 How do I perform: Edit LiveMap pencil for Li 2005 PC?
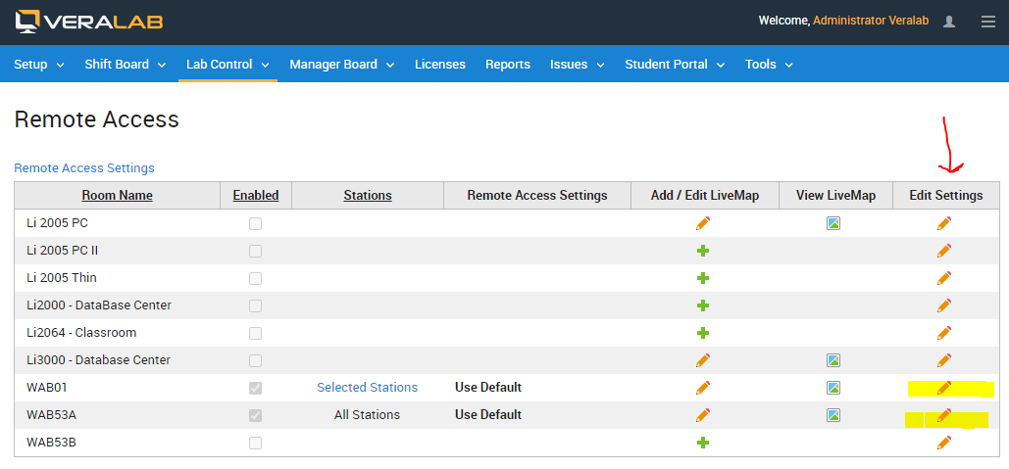tap(703, 223)
